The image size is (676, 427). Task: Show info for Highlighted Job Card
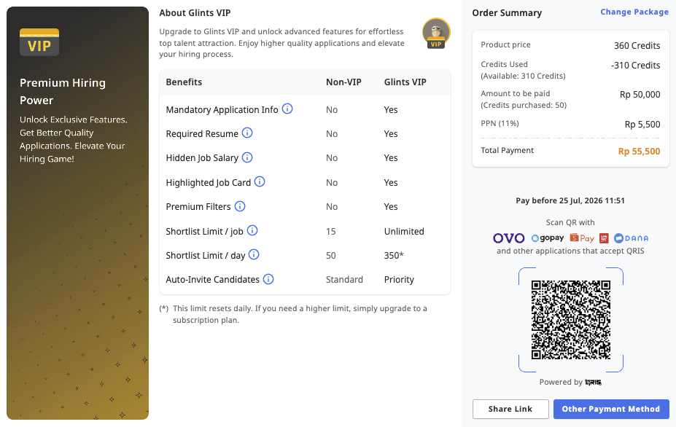[260, 182]
